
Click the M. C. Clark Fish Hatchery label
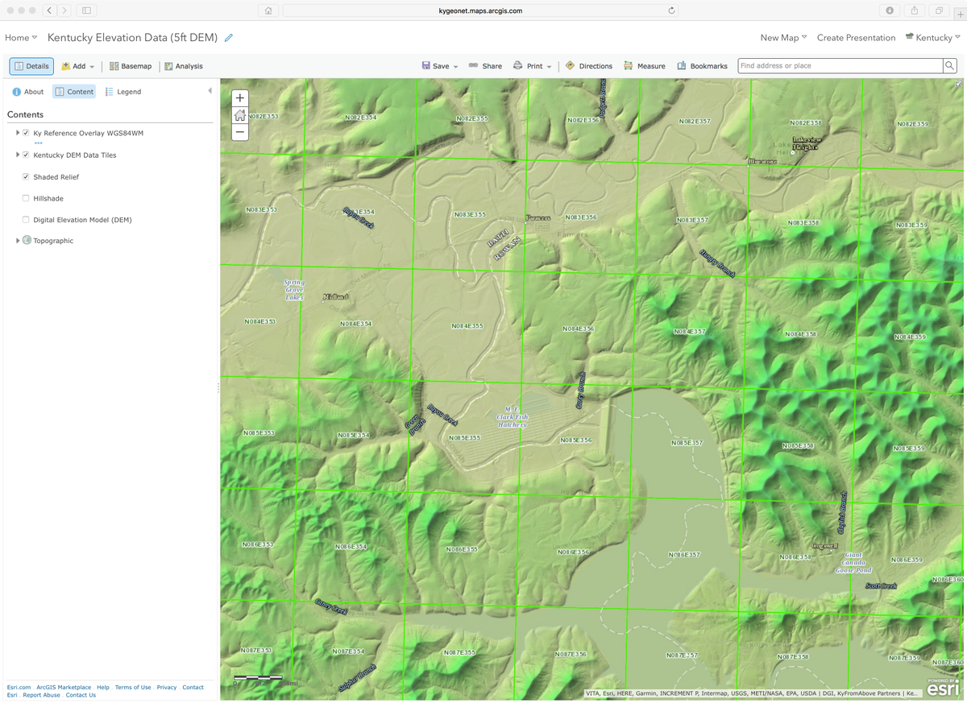(513, 416)
